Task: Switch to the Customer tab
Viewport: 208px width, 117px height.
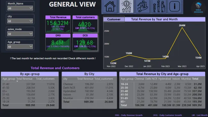Action: pyautogui.click(x=114, y=19)
